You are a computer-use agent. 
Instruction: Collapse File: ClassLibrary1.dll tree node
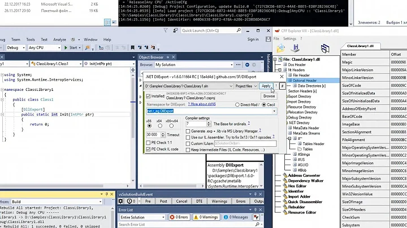275,59
